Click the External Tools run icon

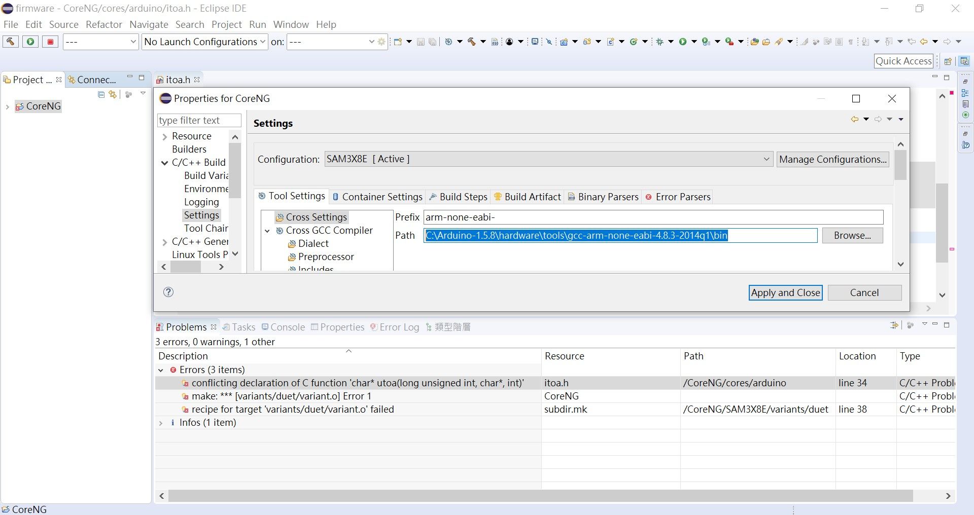pyautogui.click(x=729, y=42)
